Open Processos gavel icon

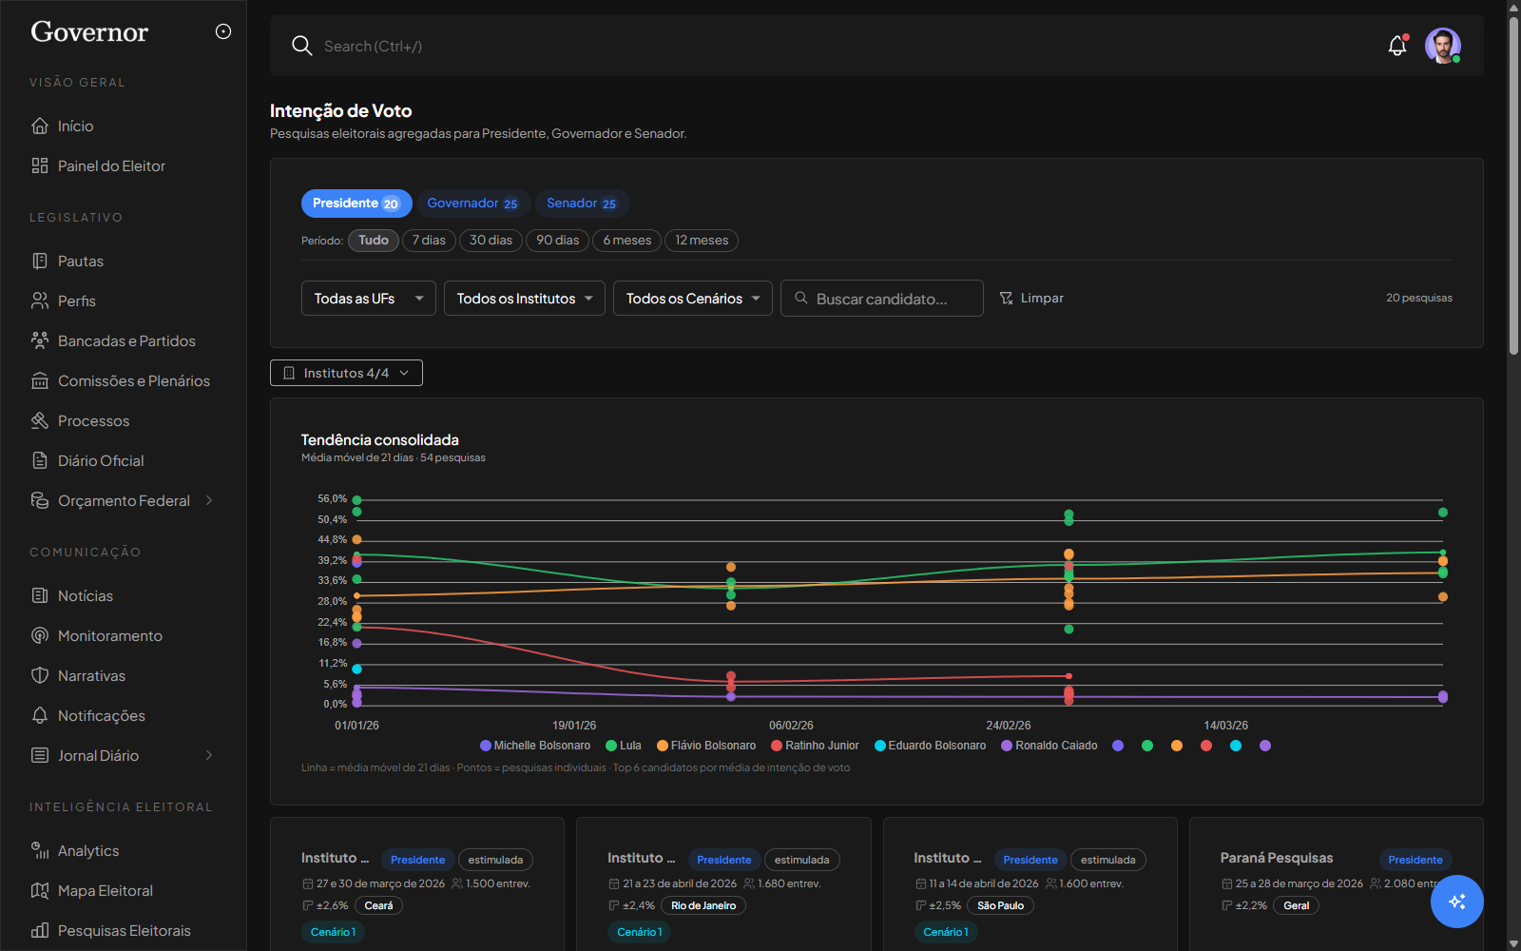40,420
